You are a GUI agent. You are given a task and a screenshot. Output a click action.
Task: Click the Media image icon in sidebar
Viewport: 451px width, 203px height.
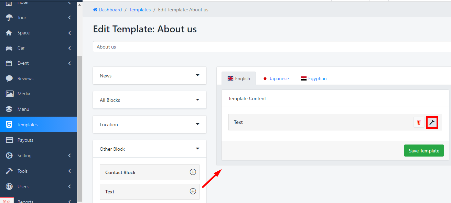click(9, 94)
